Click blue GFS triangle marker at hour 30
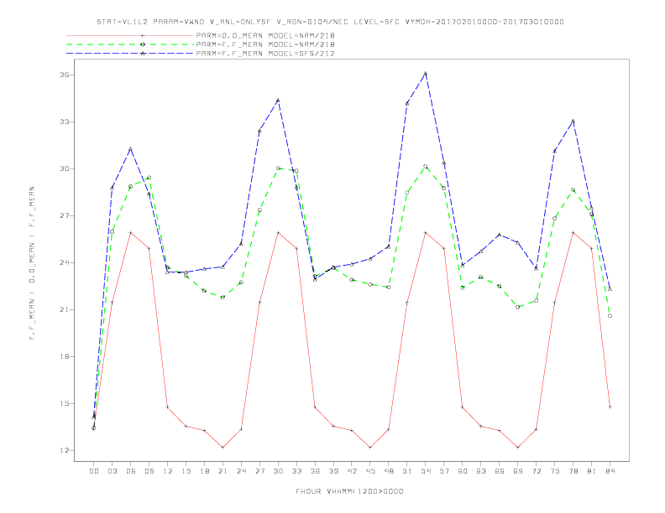 tap(278, 101)
